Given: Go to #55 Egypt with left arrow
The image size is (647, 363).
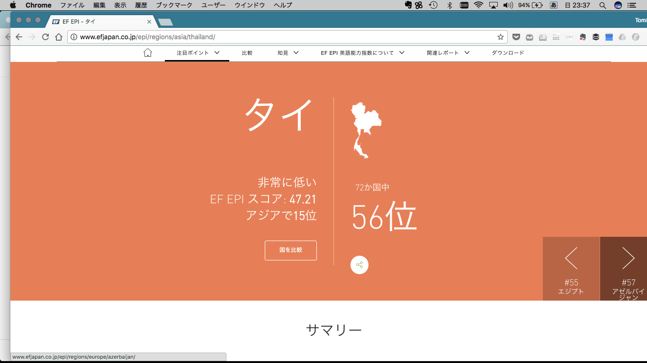Looking at the screenshot, I should click(x=571, y=268).
